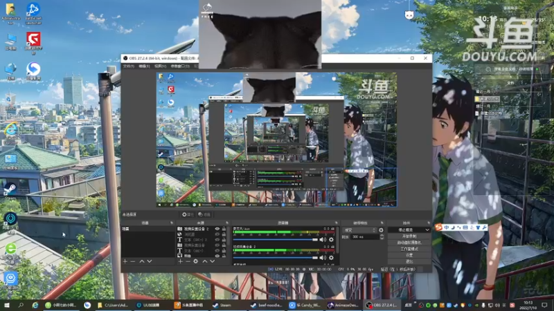Expand the arrow next to 停止推流

(427, 230)
